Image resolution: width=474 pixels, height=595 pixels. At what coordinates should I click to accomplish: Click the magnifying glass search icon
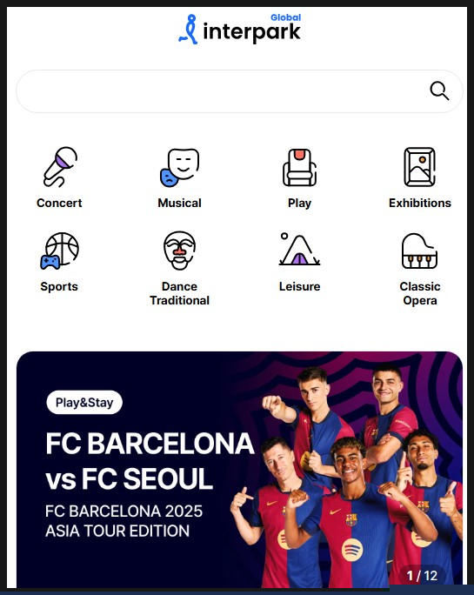click(x=439, y=91)
